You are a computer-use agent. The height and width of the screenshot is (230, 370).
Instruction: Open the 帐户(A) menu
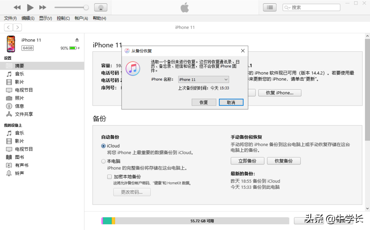point(81,18)
